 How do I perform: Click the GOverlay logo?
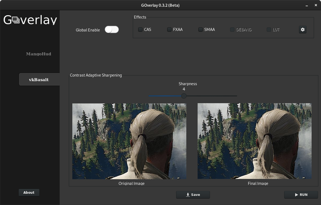pos(30,20)
